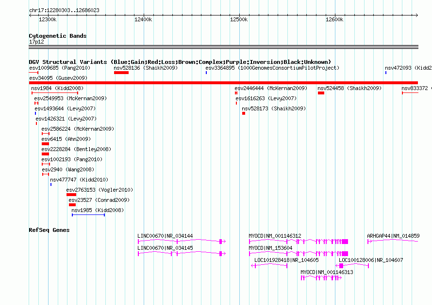The height and width of the screenshot is (305, 432).
Task: Select LOC101928418|NR_104605 gene label
Action: point(286,260)
